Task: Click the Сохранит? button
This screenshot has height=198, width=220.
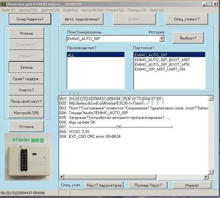Action: [x=26, y=44]
